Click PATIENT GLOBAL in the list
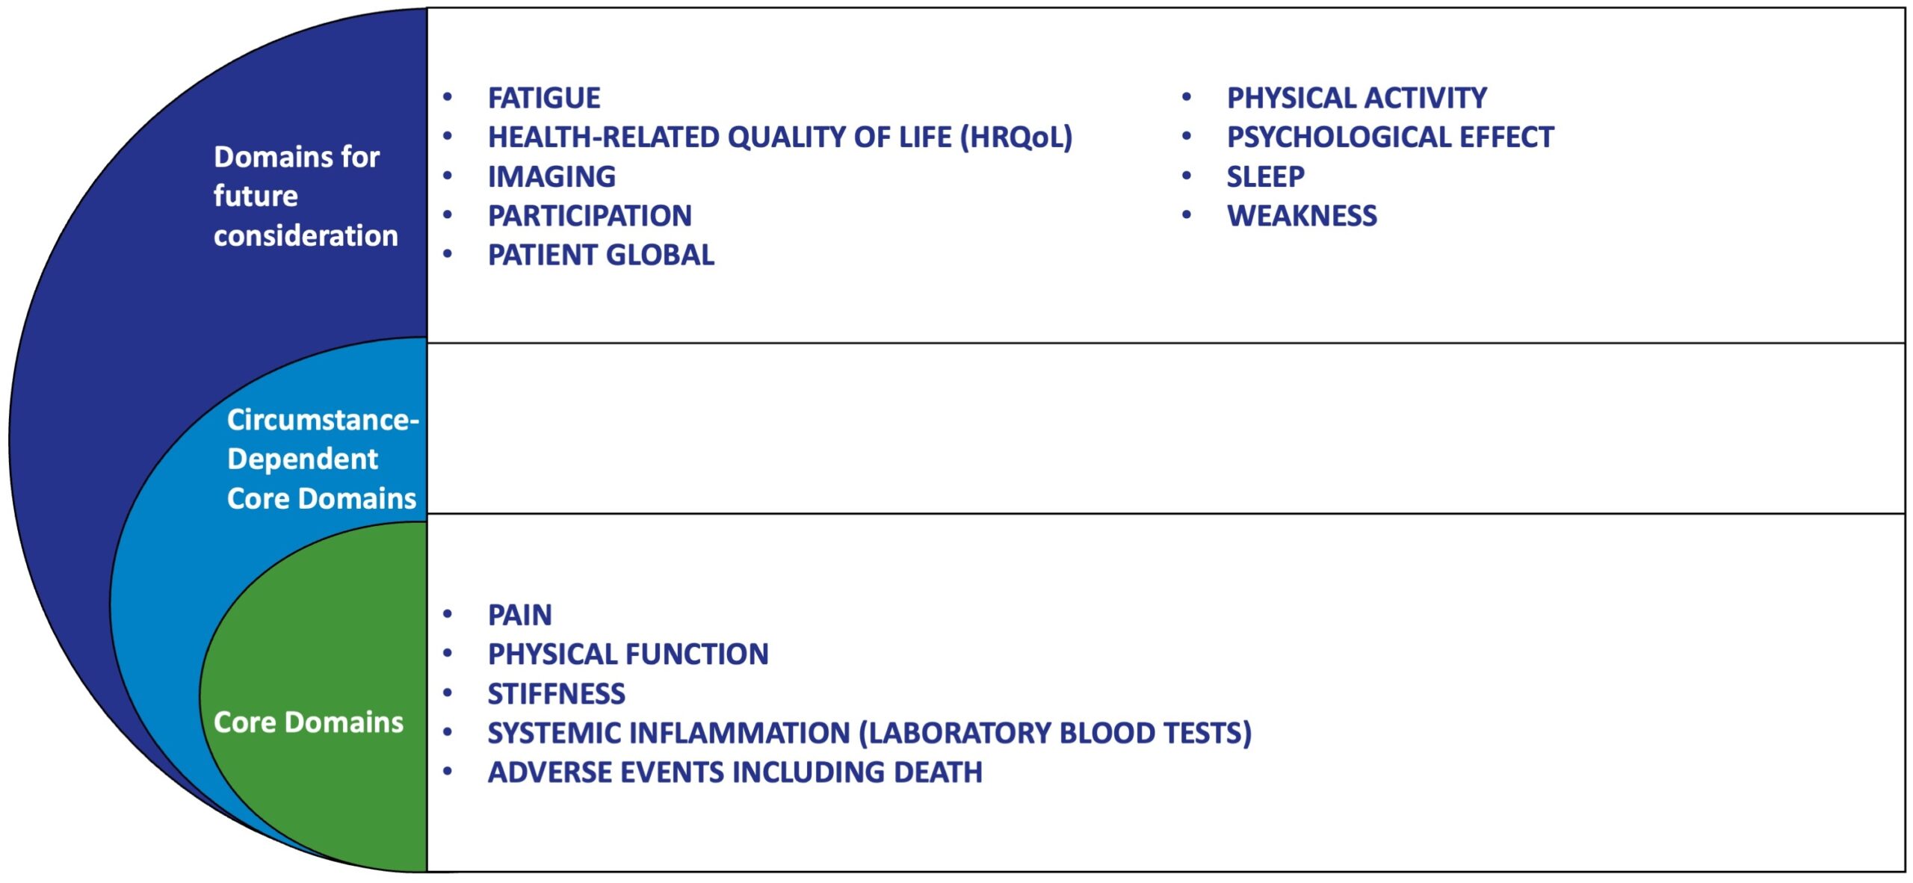Image resolution: width=1913 pixels, height=883 pixels. (601, 255)
